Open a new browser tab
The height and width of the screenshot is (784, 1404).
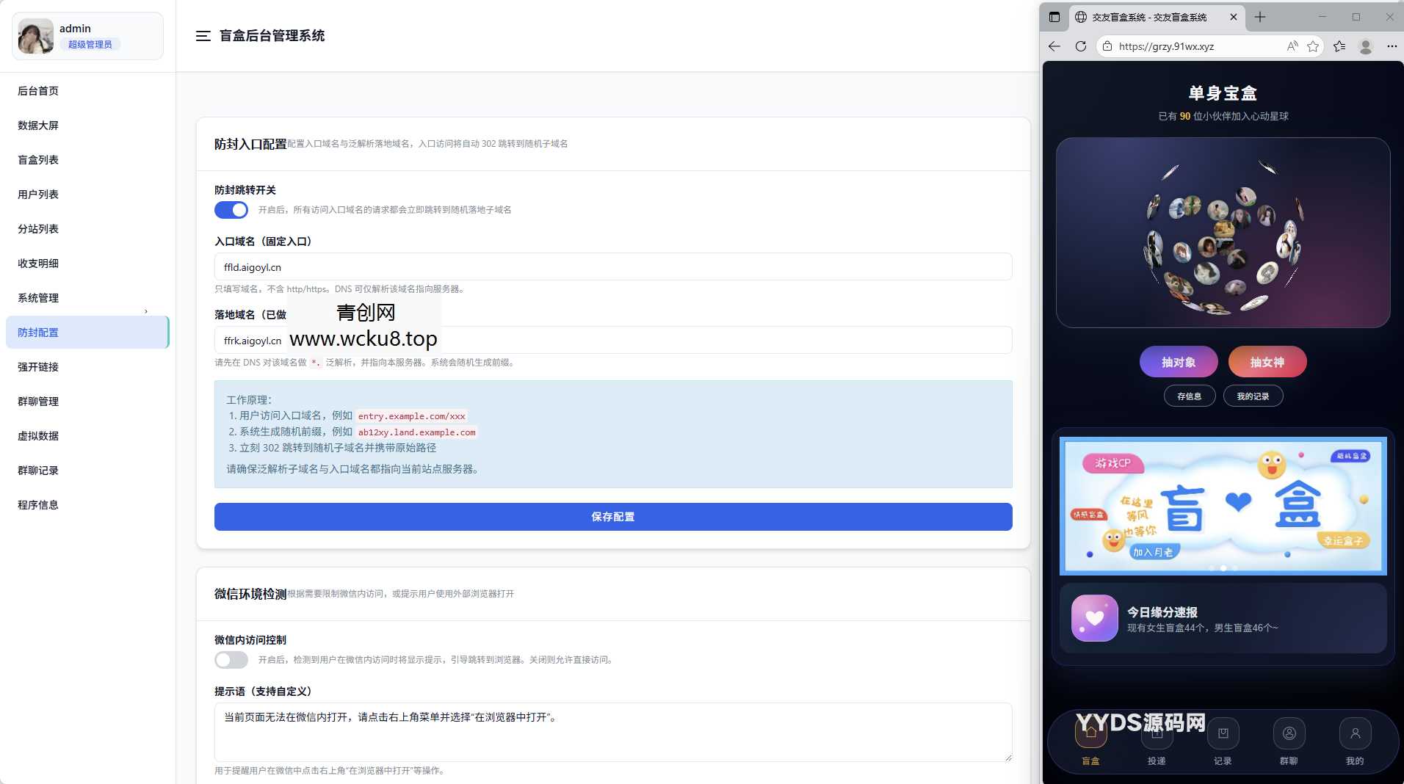[1260, 17]
